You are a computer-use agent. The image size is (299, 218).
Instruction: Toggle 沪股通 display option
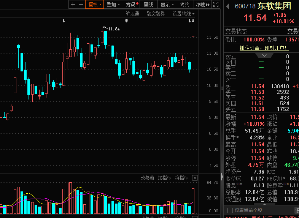point(132,14)
